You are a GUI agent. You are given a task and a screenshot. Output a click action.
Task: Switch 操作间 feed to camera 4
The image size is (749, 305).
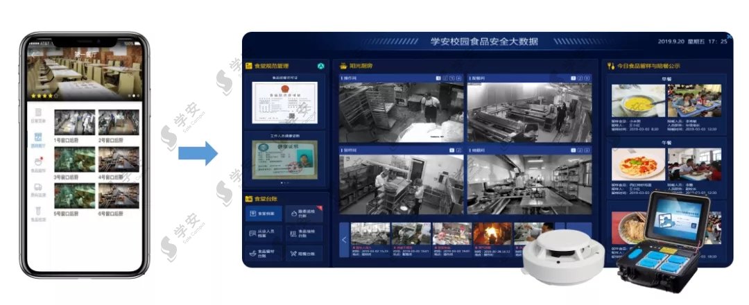pyautogui.click(x=459, y=78)
